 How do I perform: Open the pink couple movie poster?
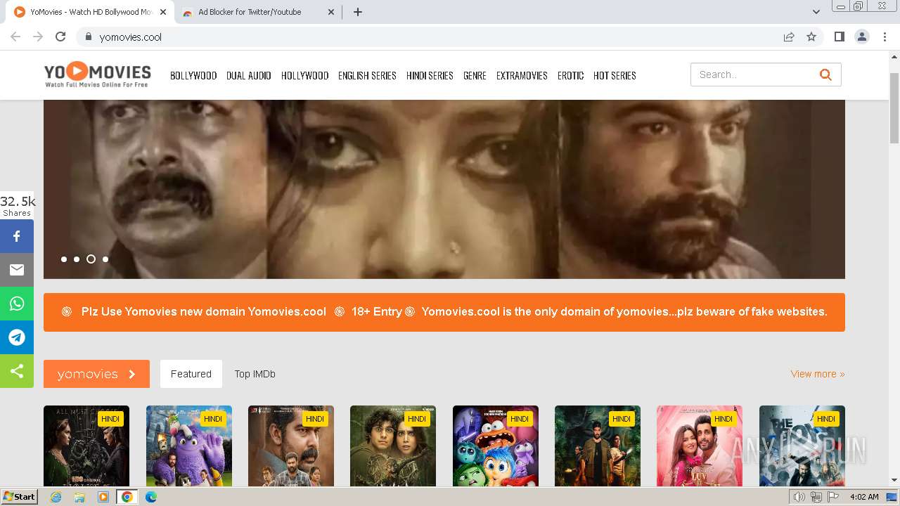[700, 446]
